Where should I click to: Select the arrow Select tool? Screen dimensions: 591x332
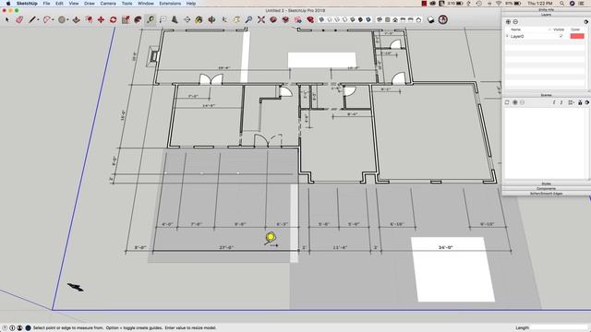[x=7, y=19]
